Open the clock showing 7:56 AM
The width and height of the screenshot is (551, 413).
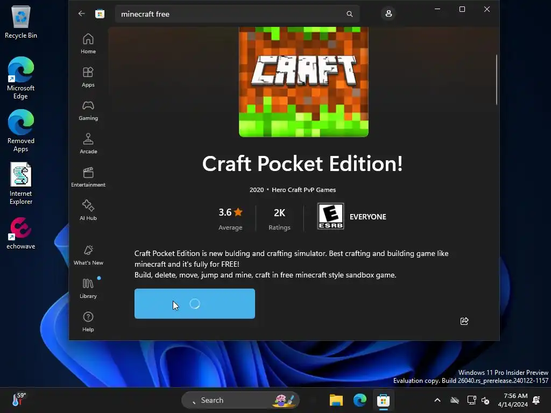[513, 400]
